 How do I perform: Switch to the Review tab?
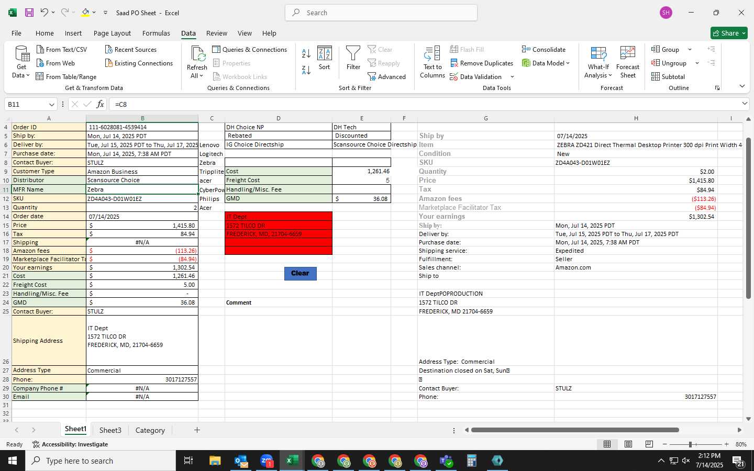click(217, 33)
